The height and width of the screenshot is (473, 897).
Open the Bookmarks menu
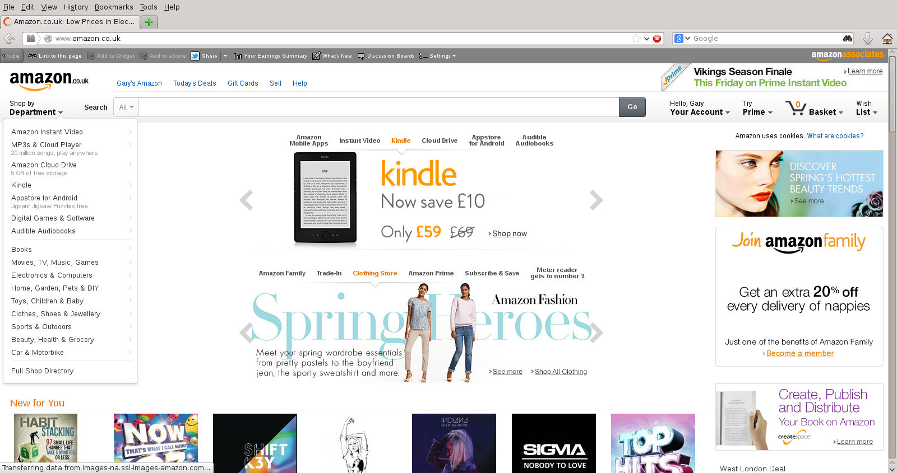coord(114,7)
